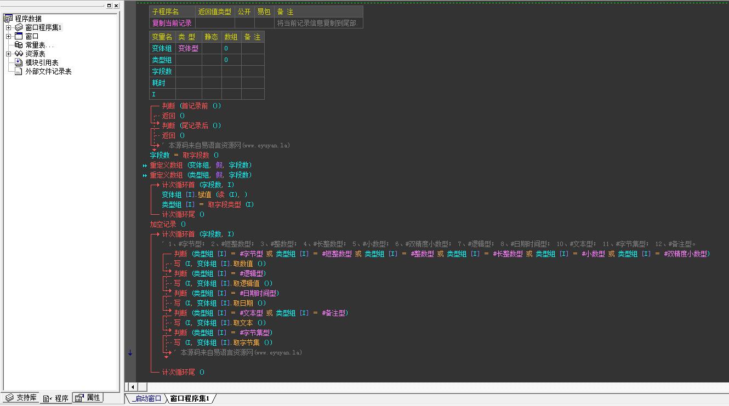Viewport: 729px width, 406px height.
Task: Maximize the left panel using float button
Action: coord(109,5)
